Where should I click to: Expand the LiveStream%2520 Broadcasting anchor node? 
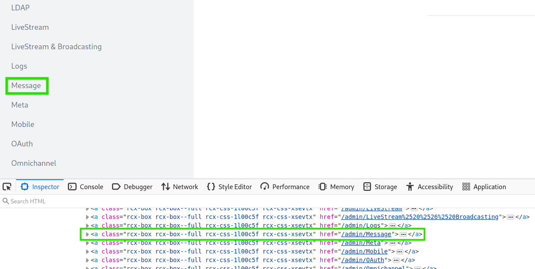[88, 217]
